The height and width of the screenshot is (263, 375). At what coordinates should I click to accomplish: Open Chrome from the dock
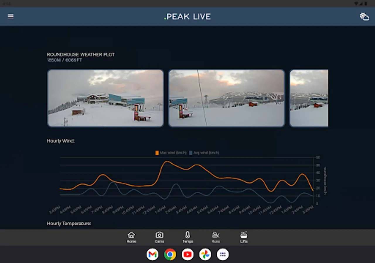coord(170,255)
